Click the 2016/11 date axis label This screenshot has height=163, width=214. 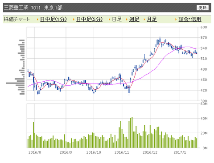tap(122, 152)
